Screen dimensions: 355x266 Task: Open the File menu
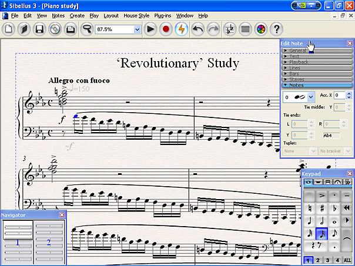(x=15, y=16)
